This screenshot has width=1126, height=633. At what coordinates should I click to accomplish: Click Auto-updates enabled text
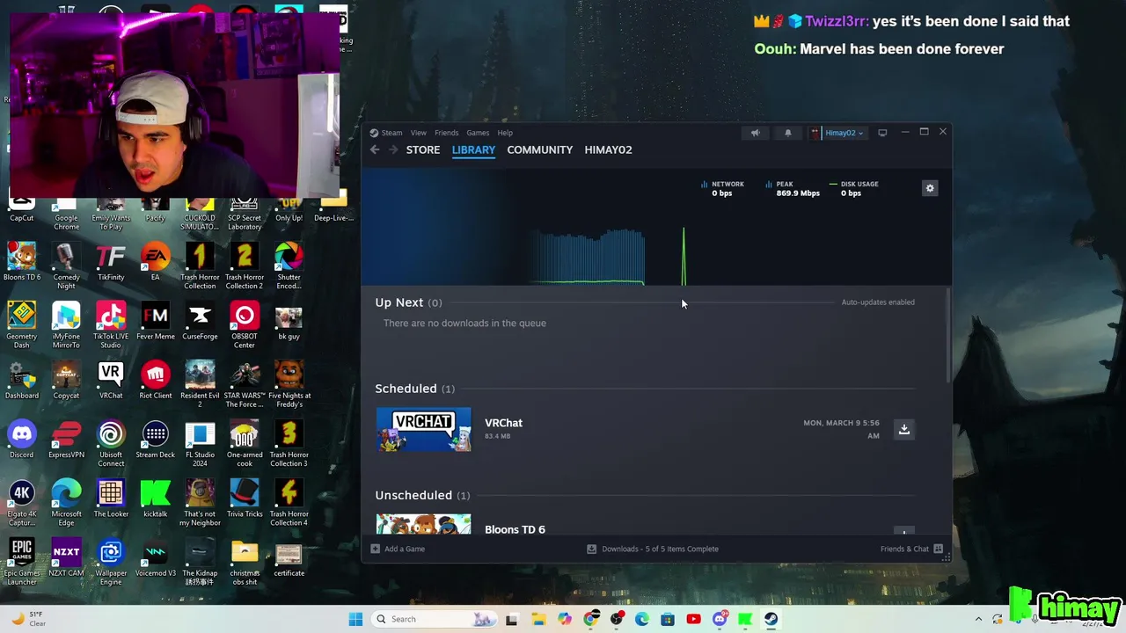(878, 302)
